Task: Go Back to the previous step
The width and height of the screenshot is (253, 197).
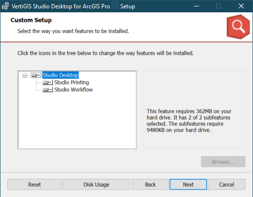Action: (150, 184)
